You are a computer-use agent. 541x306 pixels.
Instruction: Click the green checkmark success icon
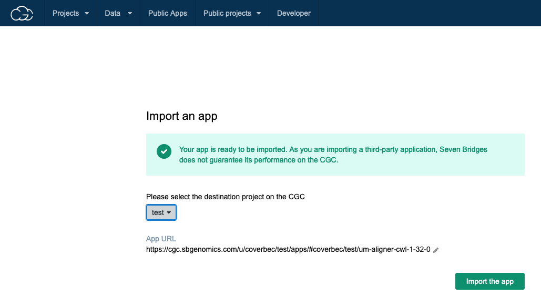coord(164,151)
